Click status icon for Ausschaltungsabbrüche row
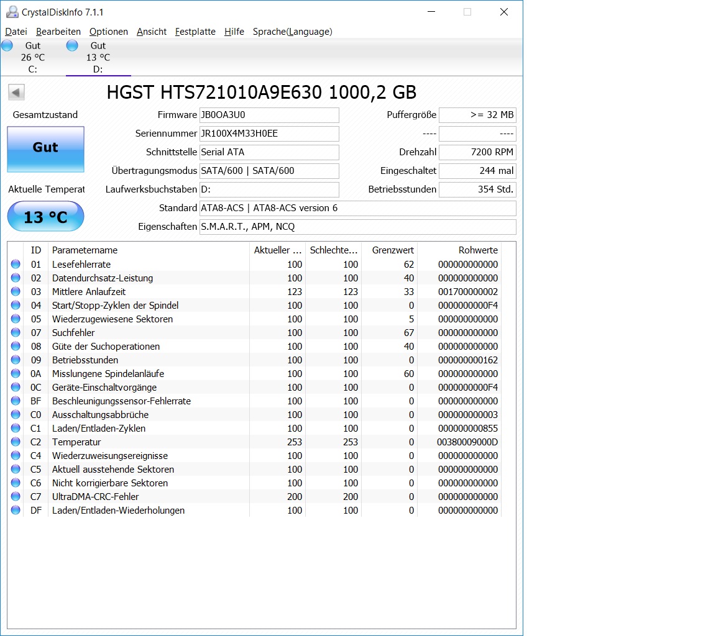Screen dimensions: 716x636 click(x=16, y=415)
